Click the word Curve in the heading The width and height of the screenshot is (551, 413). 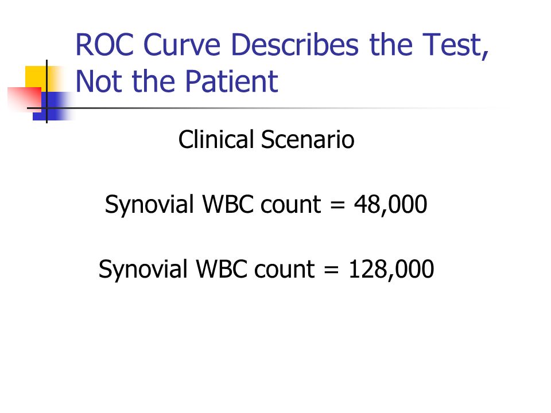(x=182, y=45)
